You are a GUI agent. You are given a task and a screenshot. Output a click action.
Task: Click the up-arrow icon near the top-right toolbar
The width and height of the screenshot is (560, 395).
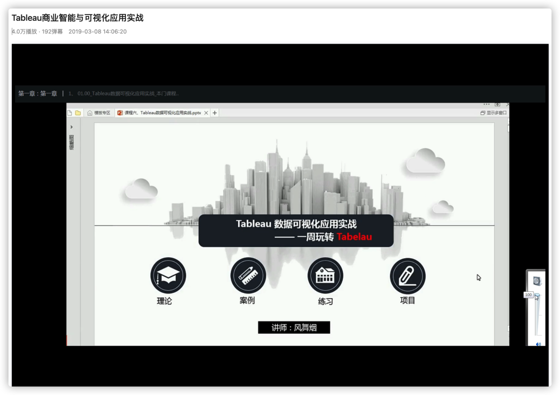pos(498,105)
